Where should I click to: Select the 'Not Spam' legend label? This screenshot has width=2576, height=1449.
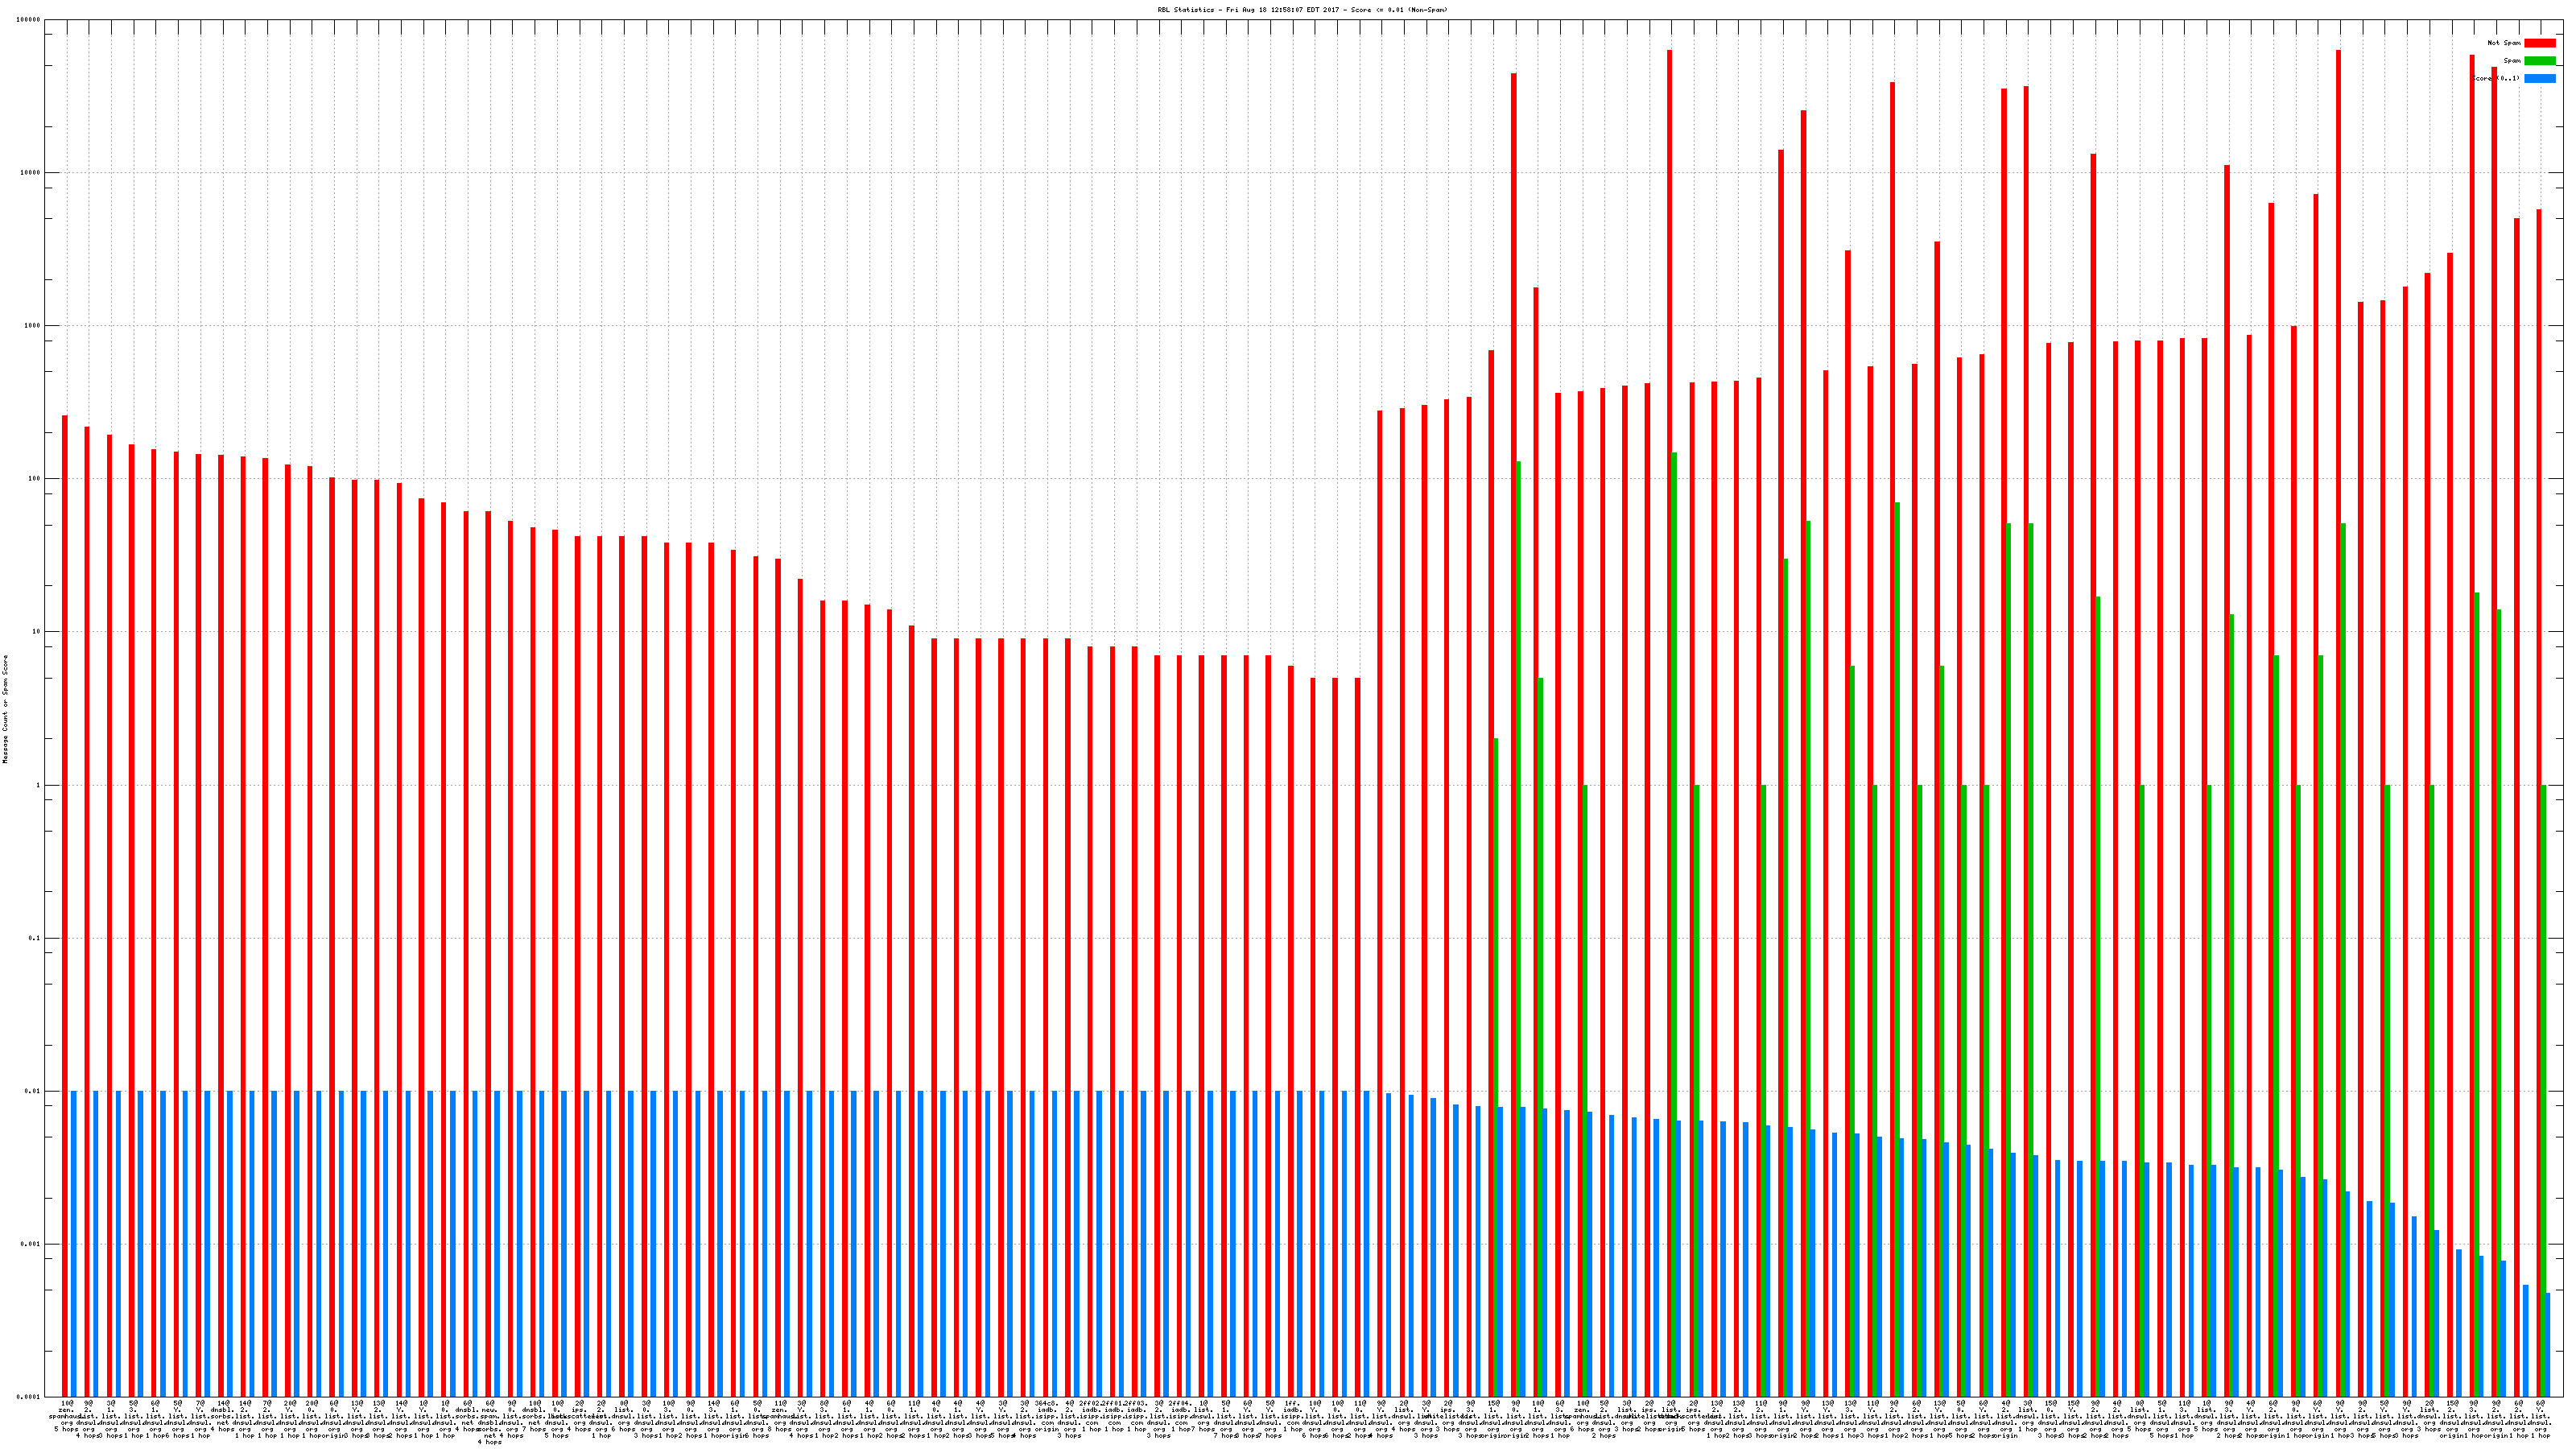pos(2504,43)
